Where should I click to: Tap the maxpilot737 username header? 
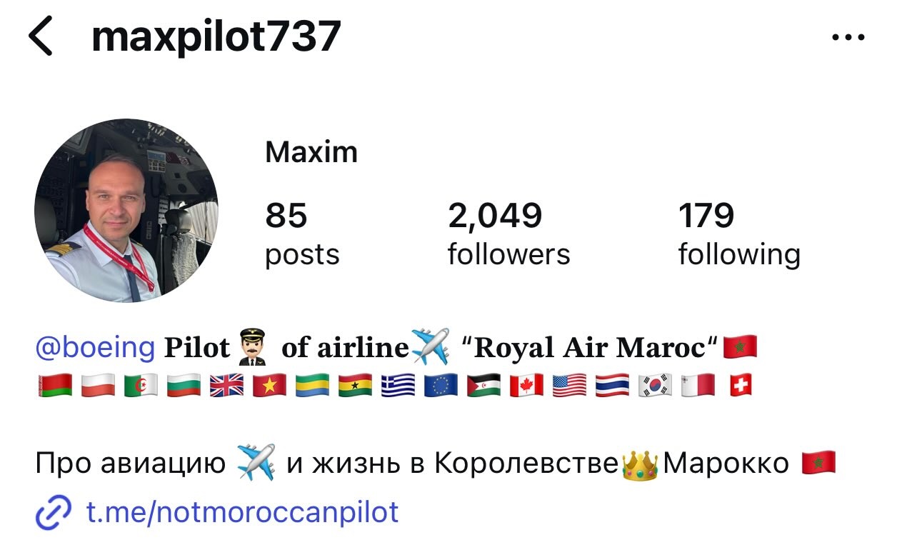point(216,37)
